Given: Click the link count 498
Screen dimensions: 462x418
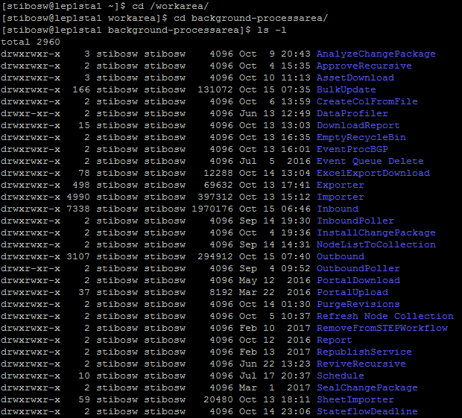Looking at the screenshot, I should tap(81, 186).
